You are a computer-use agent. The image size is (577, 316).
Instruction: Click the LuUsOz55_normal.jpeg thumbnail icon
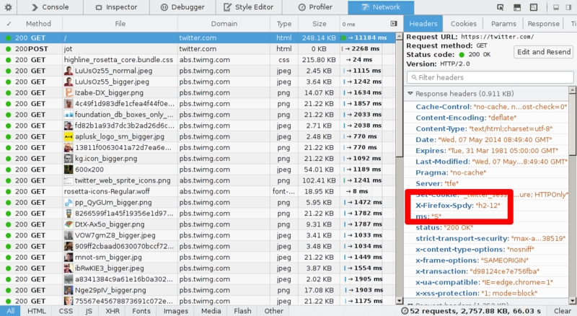click(x=68, y=71)
